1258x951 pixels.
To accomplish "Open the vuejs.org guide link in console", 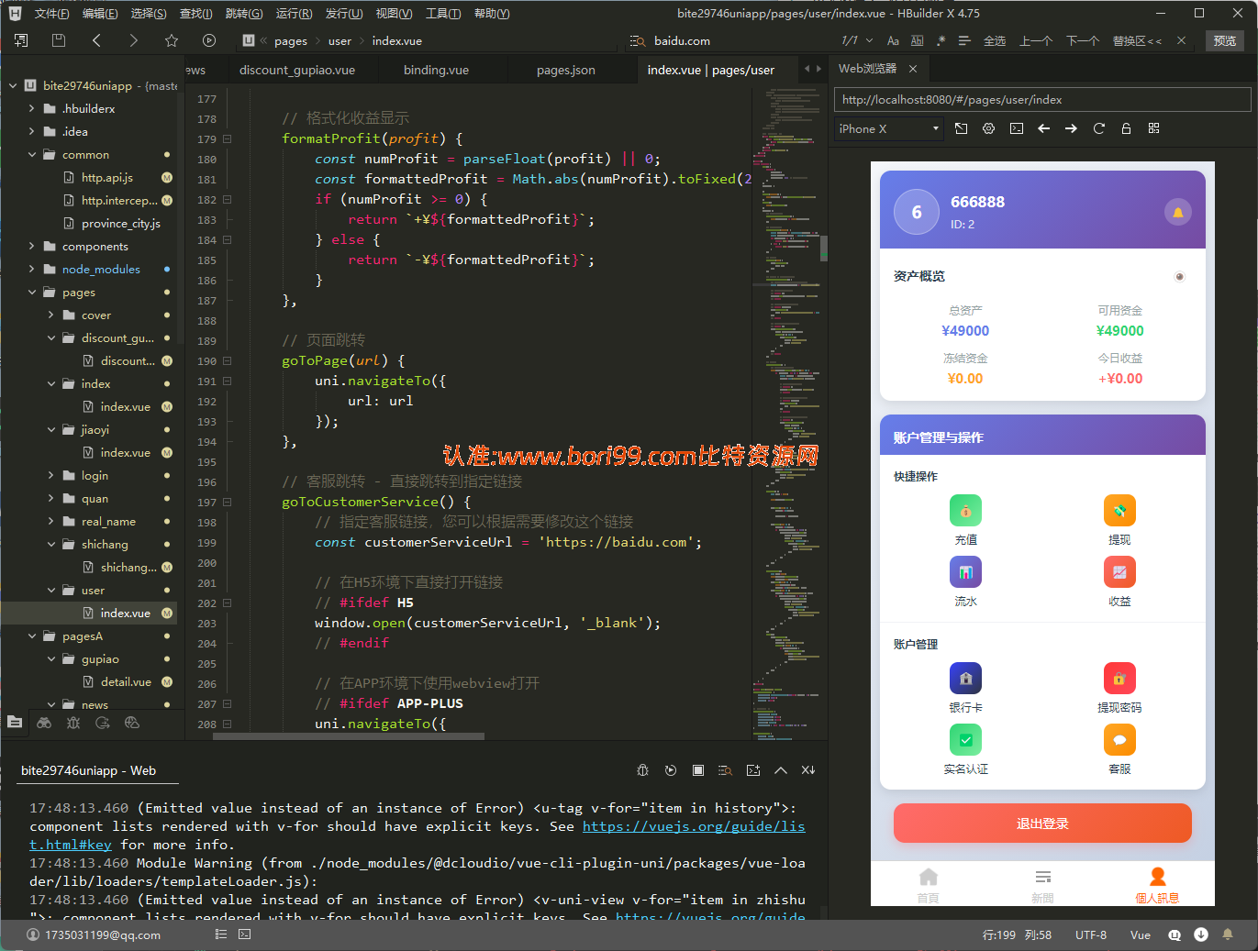I will pos(694,826).
